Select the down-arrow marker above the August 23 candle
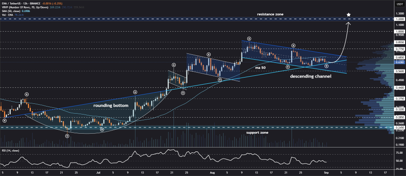Screen dimensions: 406x176 pos(293,45)
